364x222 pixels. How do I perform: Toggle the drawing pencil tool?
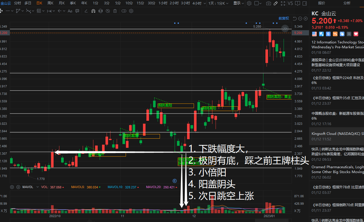(x=276, y=3)
